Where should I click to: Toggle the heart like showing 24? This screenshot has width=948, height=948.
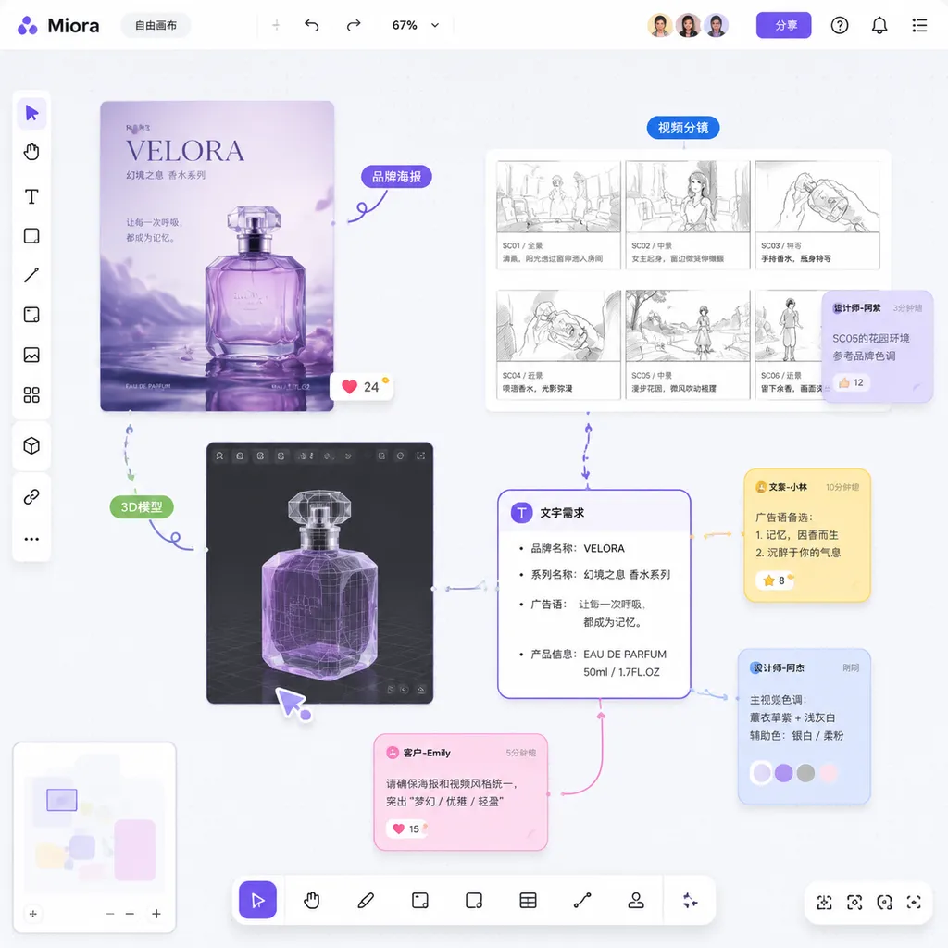[x=362, y=387]
